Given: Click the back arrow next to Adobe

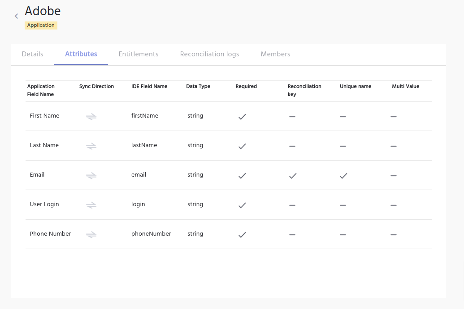Looking at the screenshot, I should coord(17,16).
